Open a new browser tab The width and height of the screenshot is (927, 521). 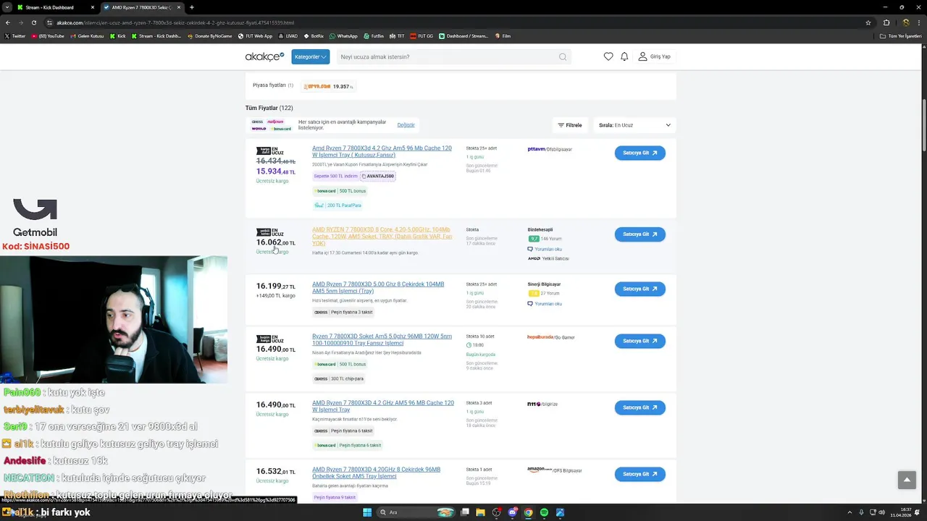(x=192, y=7)
